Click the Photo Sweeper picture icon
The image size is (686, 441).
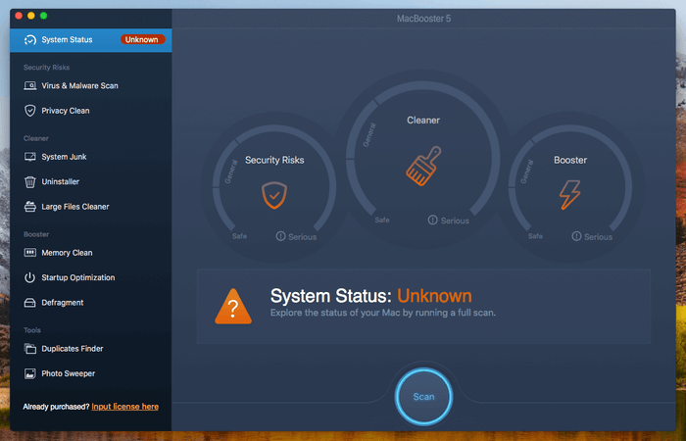[x=29, y=373]
